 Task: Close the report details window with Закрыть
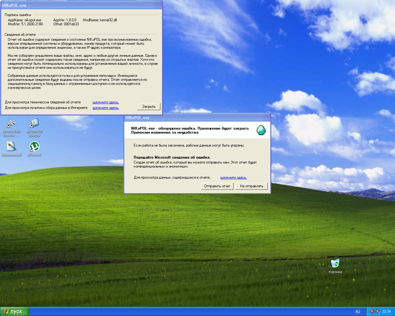click(149, 106)
